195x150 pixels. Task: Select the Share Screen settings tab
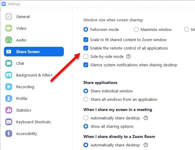[x=34, y=52]
